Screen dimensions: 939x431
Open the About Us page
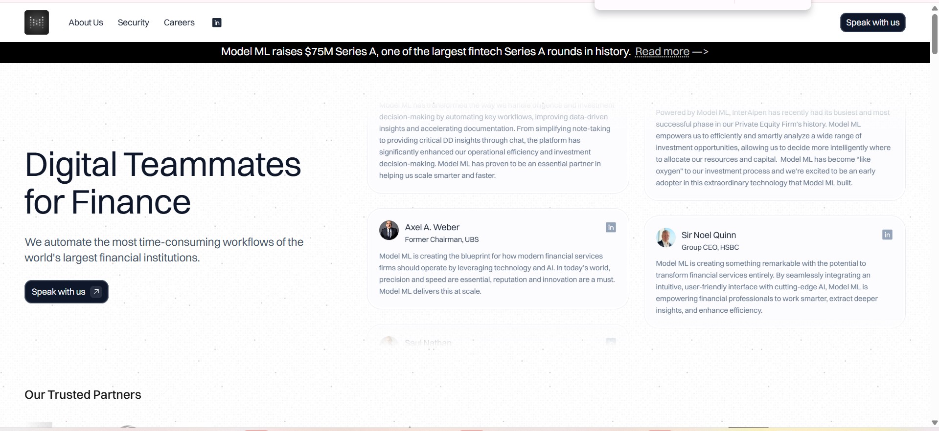tap(86, 22)
